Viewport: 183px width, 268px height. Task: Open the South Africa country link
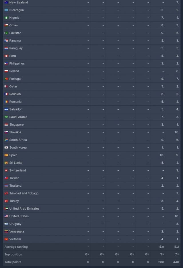[x=18, y=140]
